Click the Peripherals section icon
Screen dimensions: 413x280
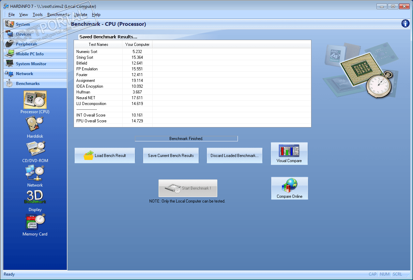[10, 44]
